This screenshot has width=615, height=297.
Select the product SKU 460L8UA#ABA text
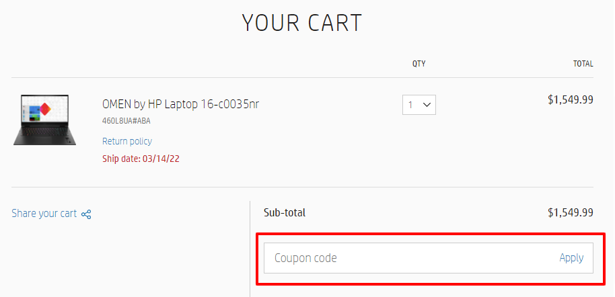126,121
